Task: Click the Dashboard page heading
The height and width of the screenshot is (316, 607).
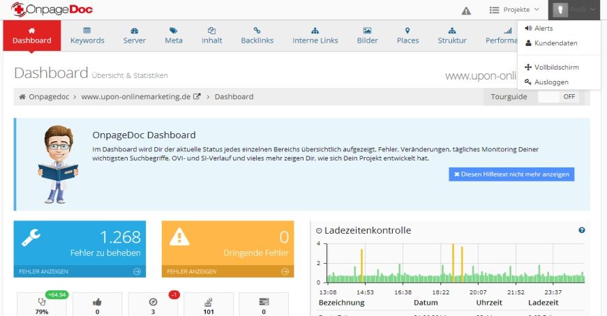Action: tap(51, 73)
